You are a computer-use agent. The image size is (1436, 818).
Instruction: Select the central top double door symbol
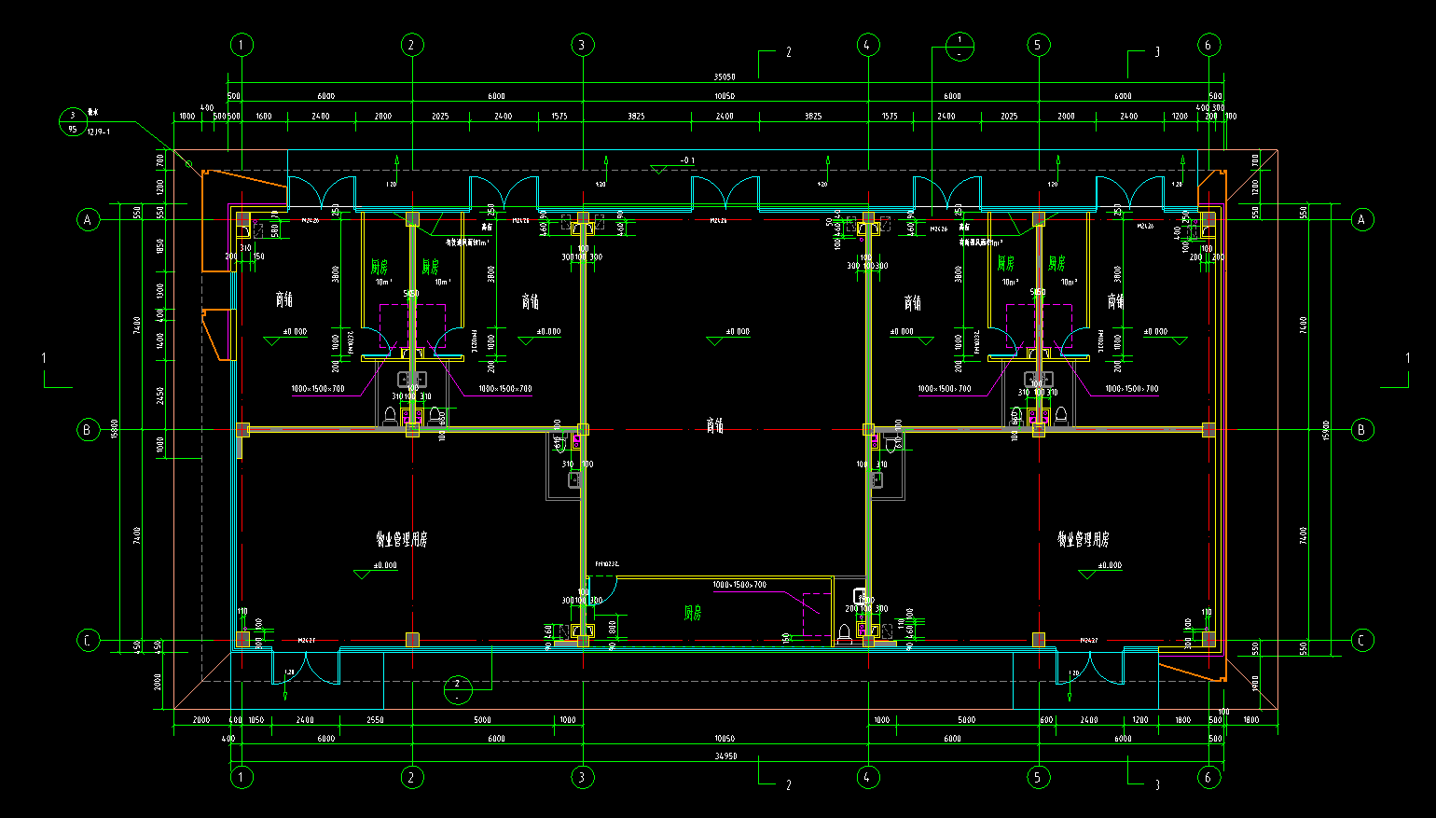pyautogui.click(x=725, y=192)
